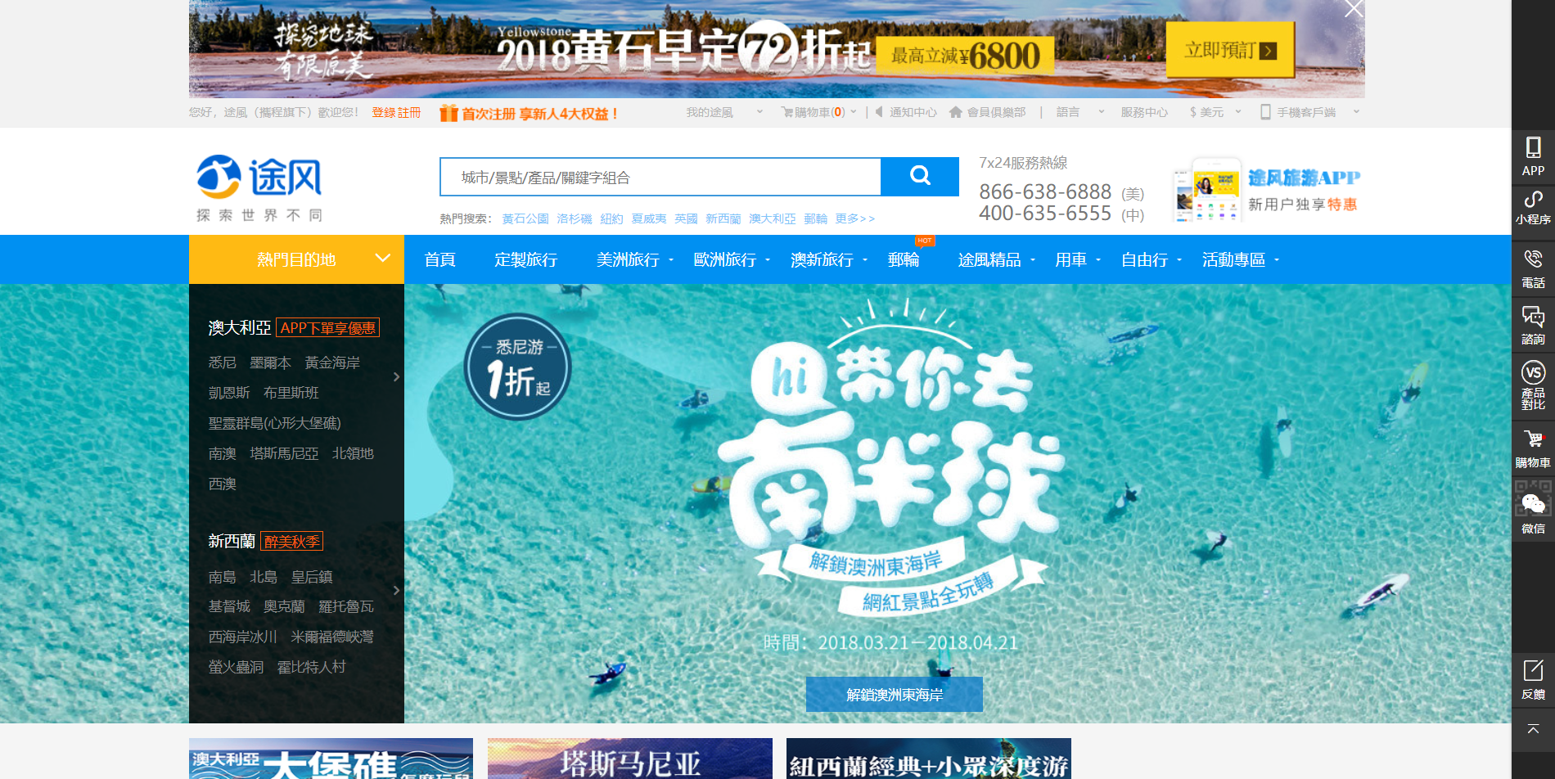Viewport: 1555px width, 779px height.
Task: Click the back-to-top arrow icon
Action: click(x=1533, y=729)
